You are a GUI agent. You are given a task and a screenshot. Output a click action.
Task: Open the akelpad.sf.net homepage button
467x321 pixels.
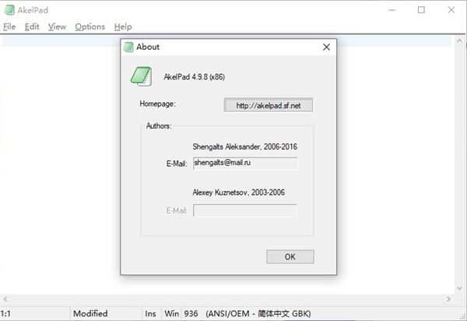[268, 104]
